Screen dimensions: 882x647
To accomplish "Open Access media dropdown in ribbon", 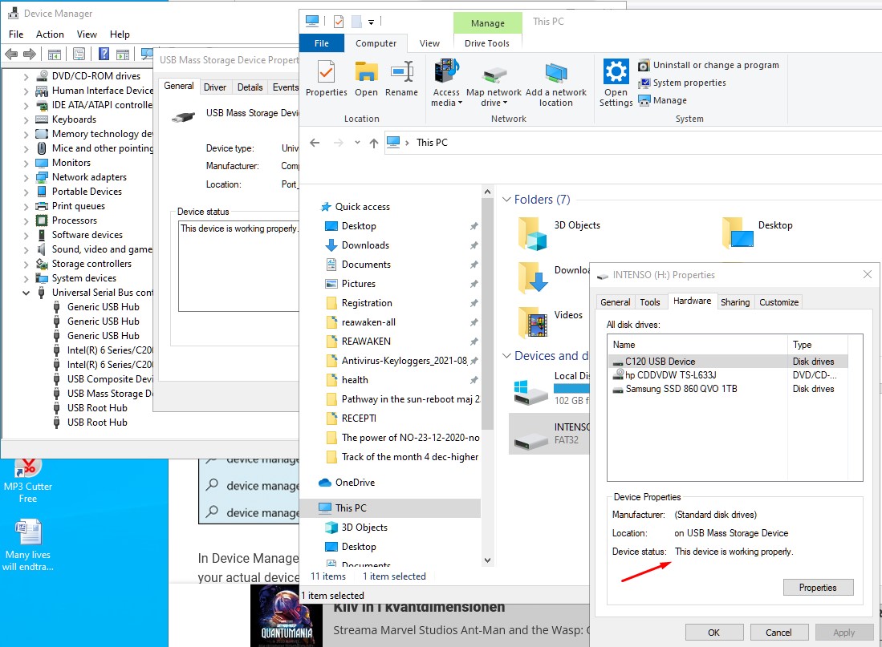I will pyautogui.click(x=446, y=83).
